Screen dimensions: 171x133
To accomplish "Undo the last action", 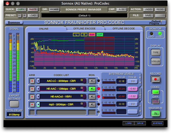I will pos(148,9).
